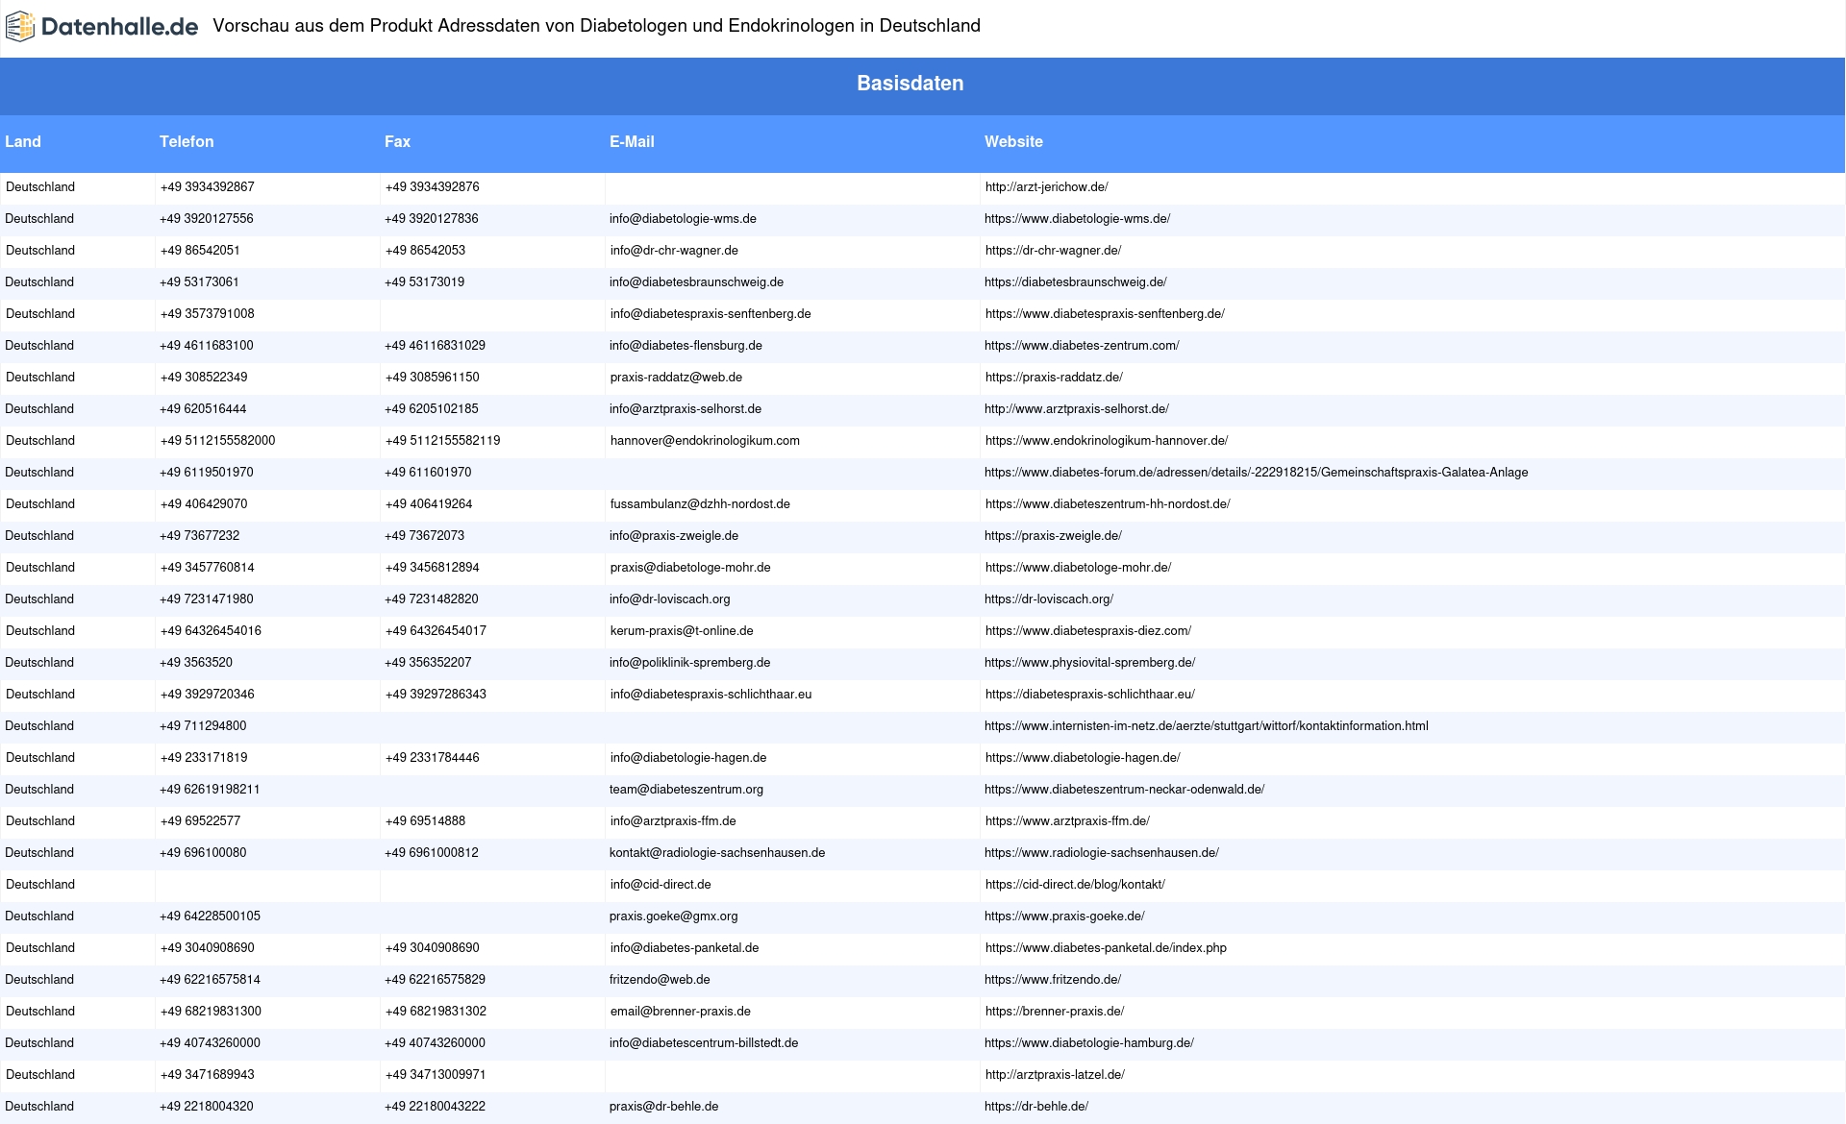Viewport: 1846px width, 1124px height.
Task: Select phone +49 3934392867
Action: click(208, 187)
